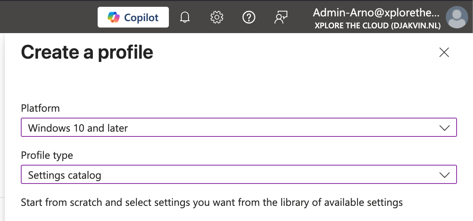Open the feedback icon in header
This screenshot has height=221, width=473.
[281, 18]
